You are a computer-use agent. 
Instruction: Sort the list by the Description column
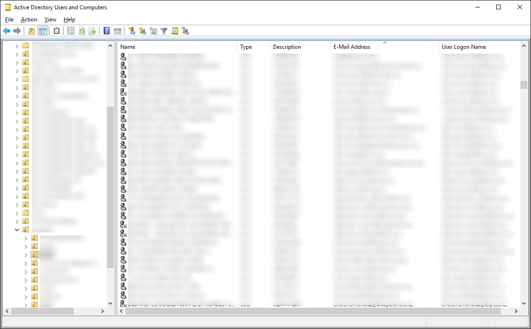tap(300, 47)
